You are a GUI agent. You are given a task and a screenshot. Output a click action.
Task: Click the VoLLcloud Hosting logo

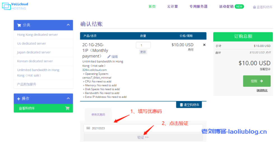(15, 6)
